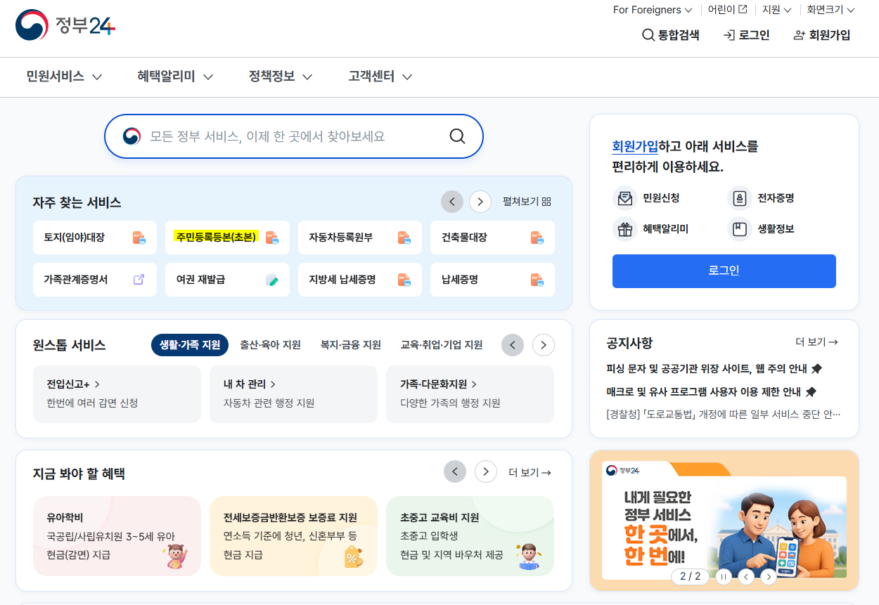Expand the 민원서비스 menu dropdown

pyautogui.click(x=63, y=77)
